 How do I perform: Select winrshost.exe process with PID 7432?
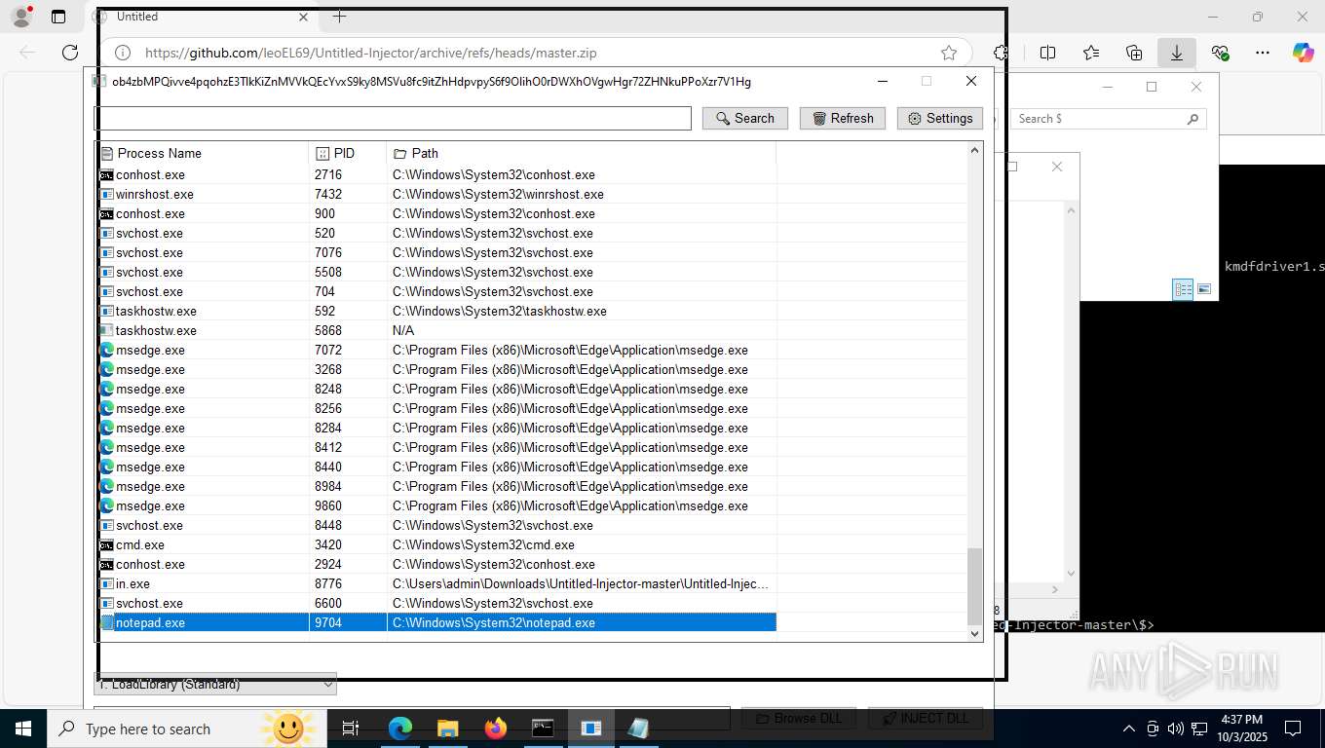436,194
